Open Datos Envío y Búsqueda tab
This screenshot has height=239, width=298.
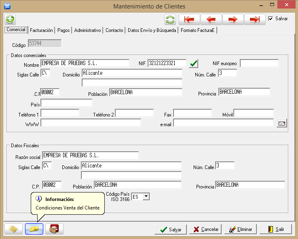click(x=152, y=30)
